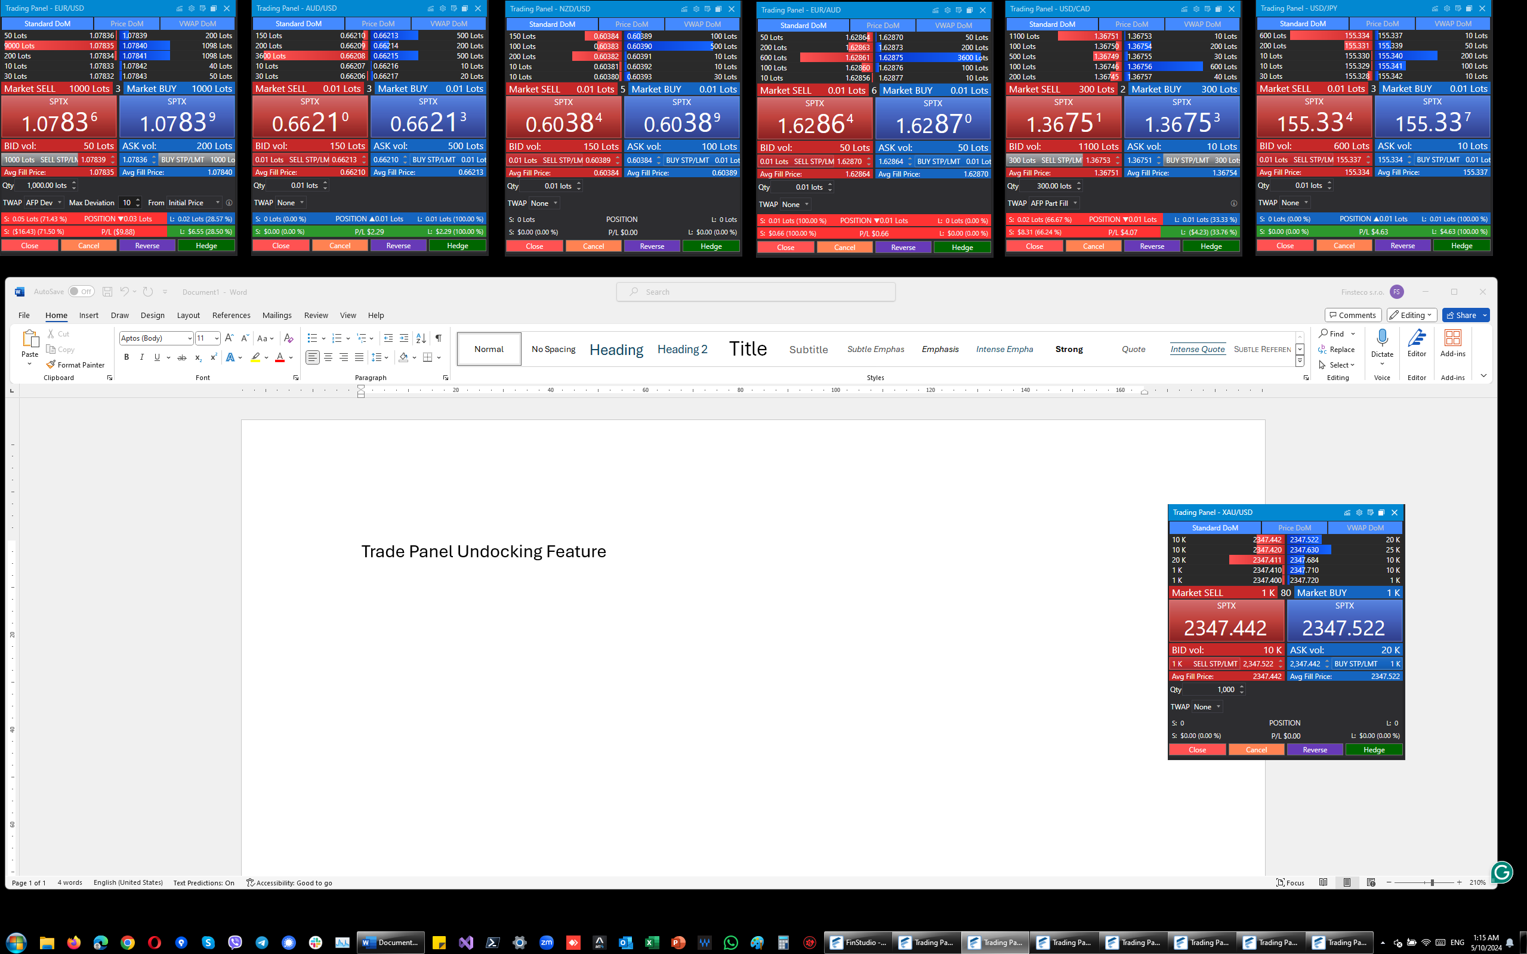
Task: Toggle Focus mode in status bar
Action: click(x=1290, y=882)
